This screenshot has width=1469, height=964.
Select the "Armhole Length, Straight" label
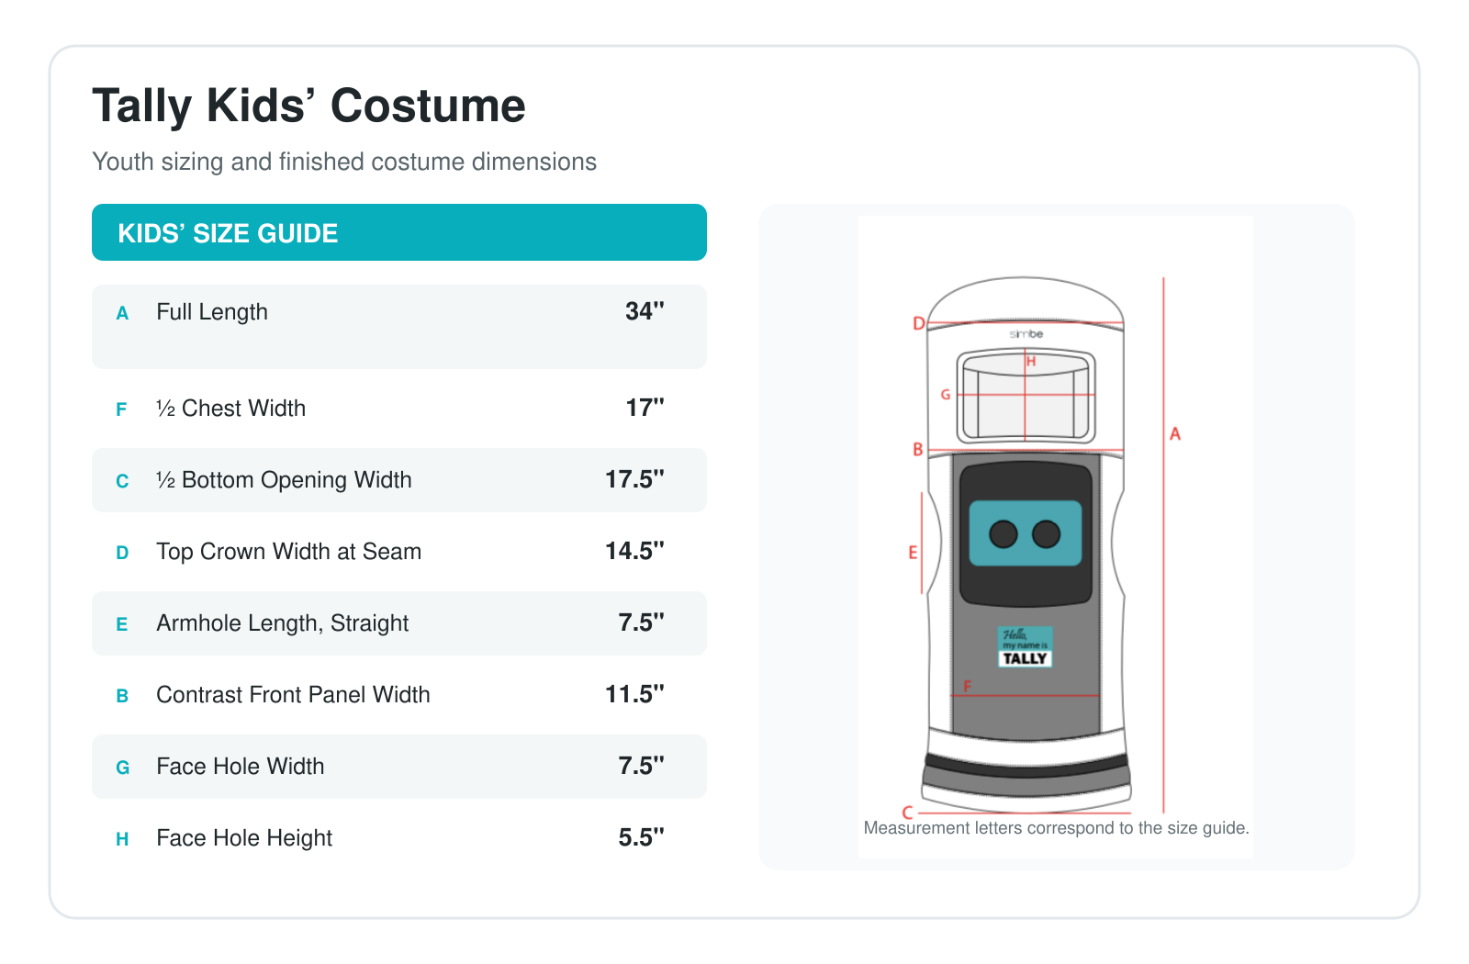[x=282, y=623]
